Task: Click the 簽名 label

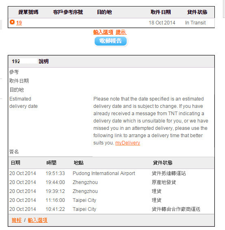Action: [x=14, y=152]
